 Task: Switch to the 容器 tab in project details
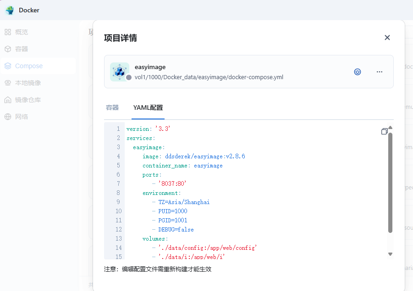[x=112, y=108]
